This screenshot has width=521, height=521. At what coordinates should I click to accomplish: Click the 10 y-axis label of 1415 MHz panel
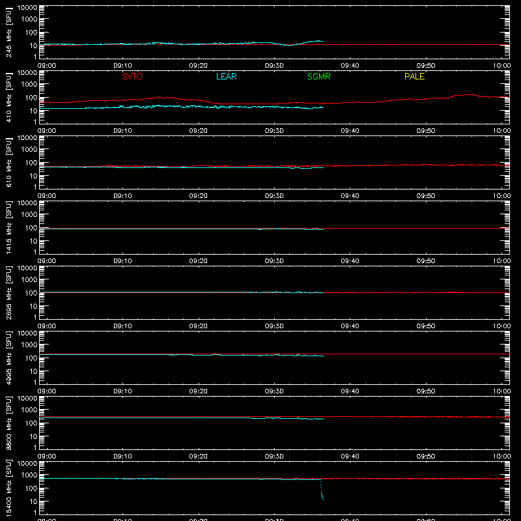pos(33,241)
